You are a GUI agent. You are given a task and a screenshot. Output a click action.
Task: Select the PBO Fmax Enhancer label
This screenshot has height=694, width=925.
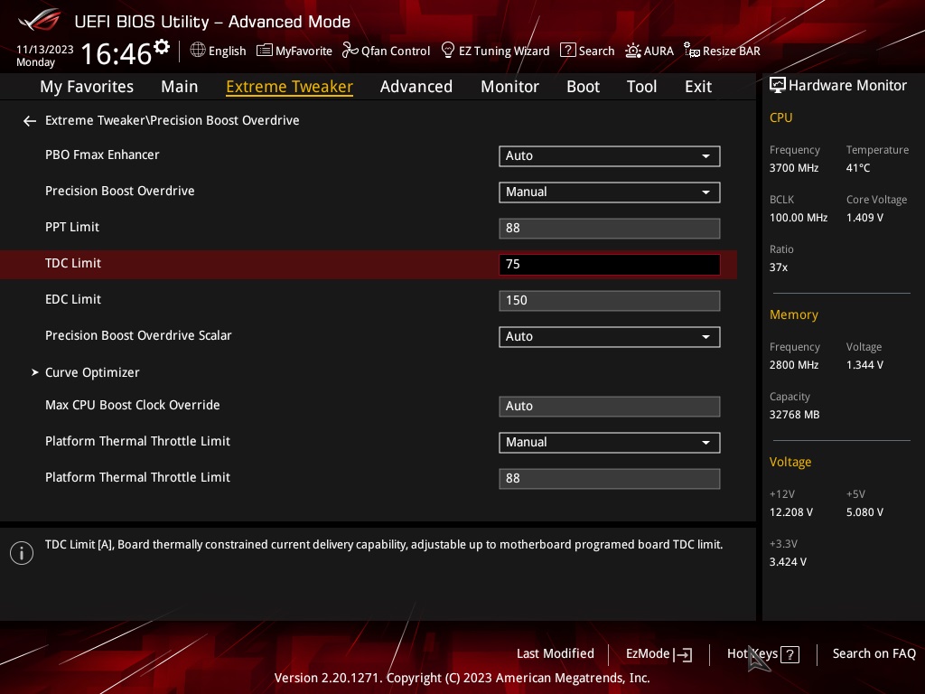[x=102, y=155]
